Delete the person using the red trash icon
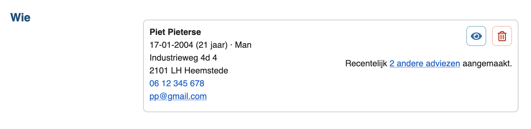 (502, 36)
